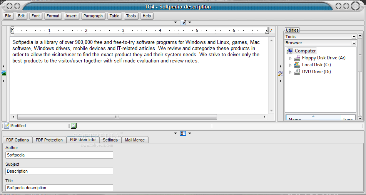Image resolution: width=366 pixels, height=195 pixels.
Task: Click arrow left of the pencil toolbar icon
Action: (x=175, y=22)
